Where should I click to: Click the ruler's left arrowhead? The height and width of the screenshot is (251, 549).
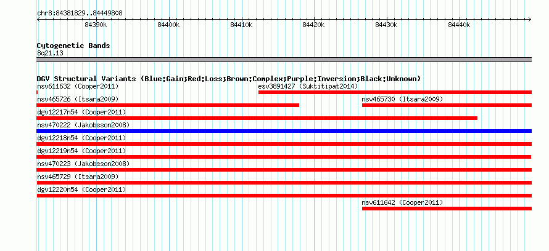[x=38, y=19]
